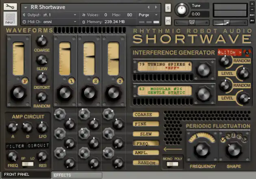Click the waveform F level meter slider
This screenshot has height=179, width=256.
click(x=18, y=59)
